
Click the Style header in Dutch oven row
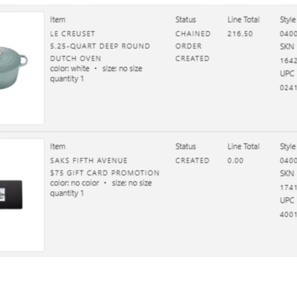coord(288,20)
